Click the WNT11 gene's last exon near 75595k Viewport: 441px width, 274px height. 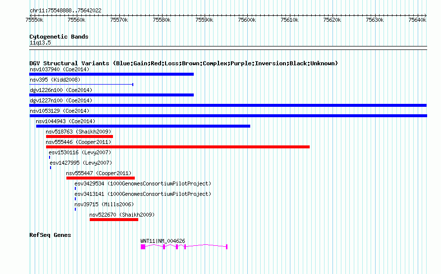point(226,247)
